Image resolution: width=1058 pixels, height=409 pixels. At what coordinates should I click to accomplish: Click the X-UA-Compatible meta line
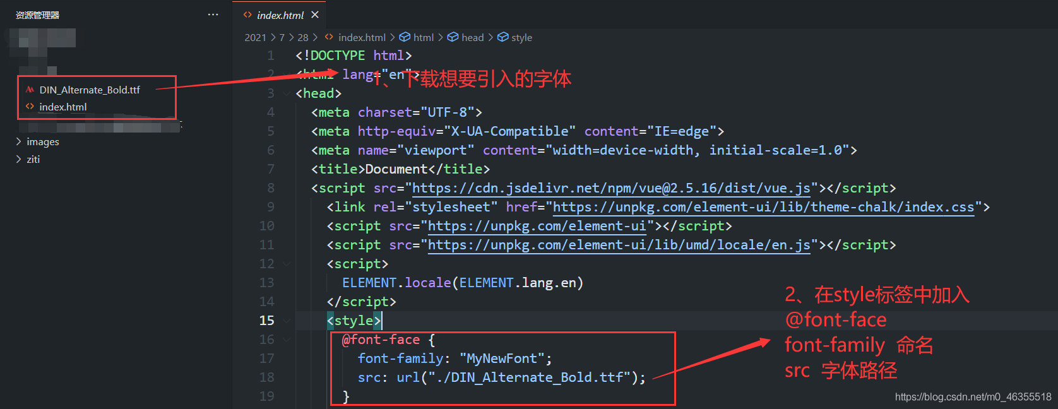(x=518, y=131)
